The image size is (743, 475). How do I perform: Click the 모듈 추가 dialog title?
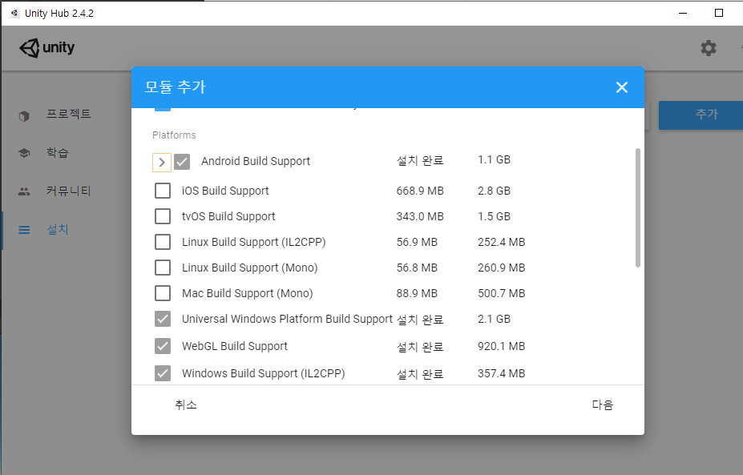(x=175, y=87)
